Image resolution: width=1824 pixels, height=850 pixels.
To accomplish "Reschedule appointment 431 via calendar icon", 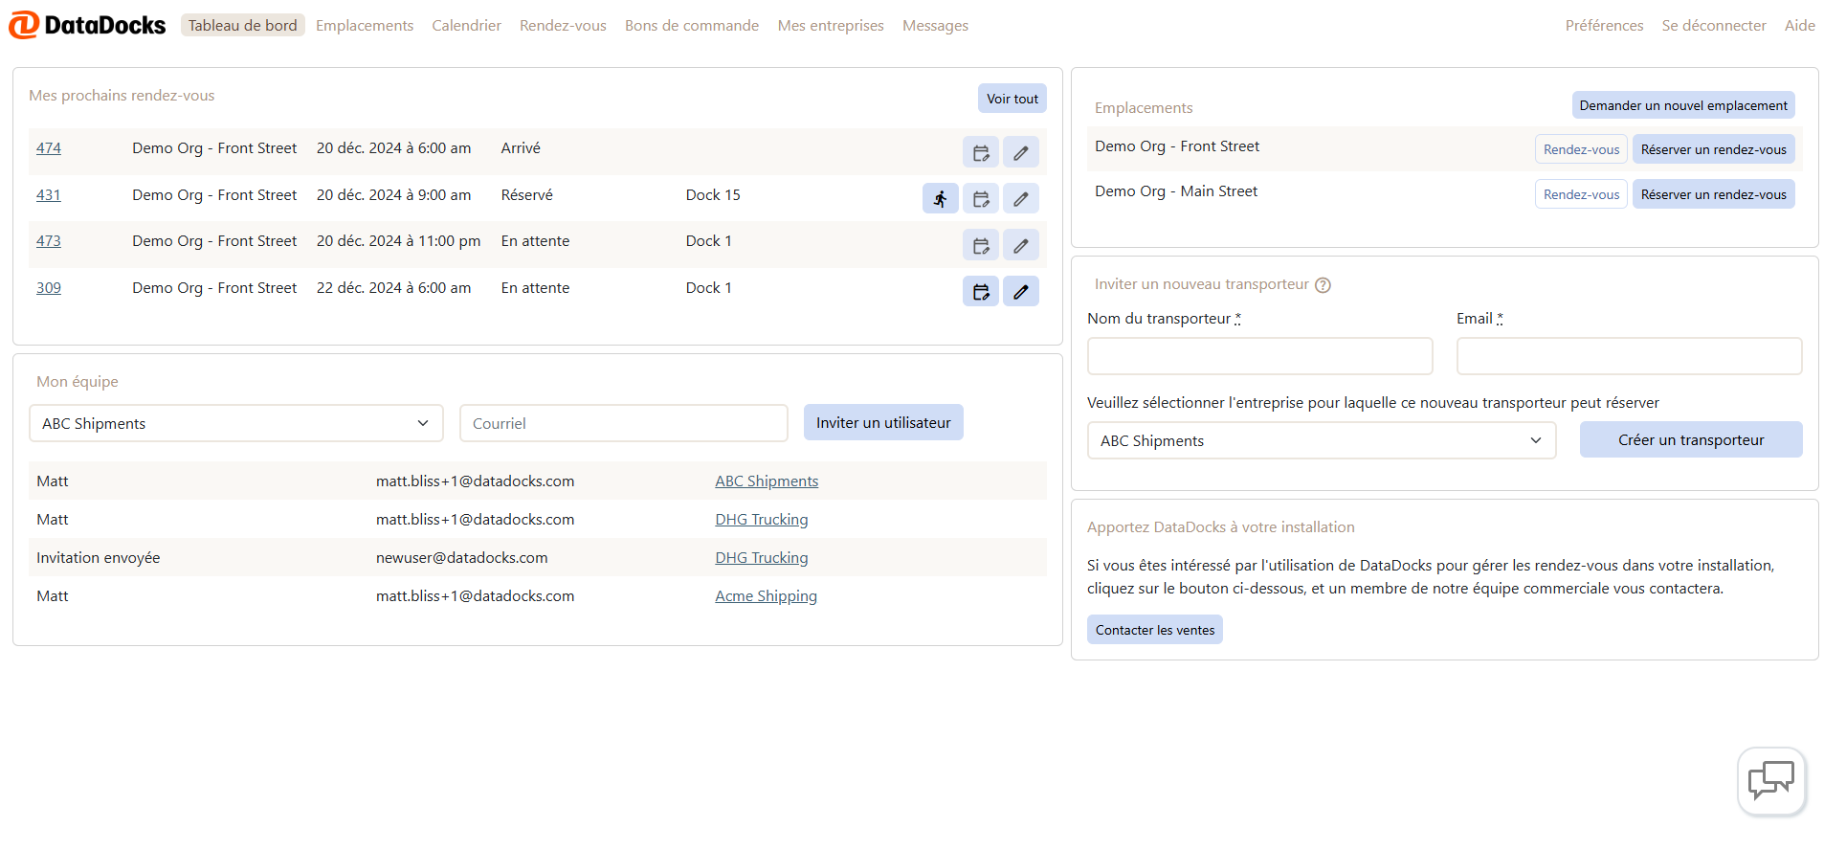I will coord(981,198).
